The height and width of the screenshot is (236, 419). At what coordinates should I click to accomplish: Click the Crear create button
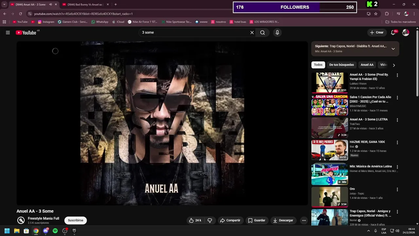[x=376, y=32]
